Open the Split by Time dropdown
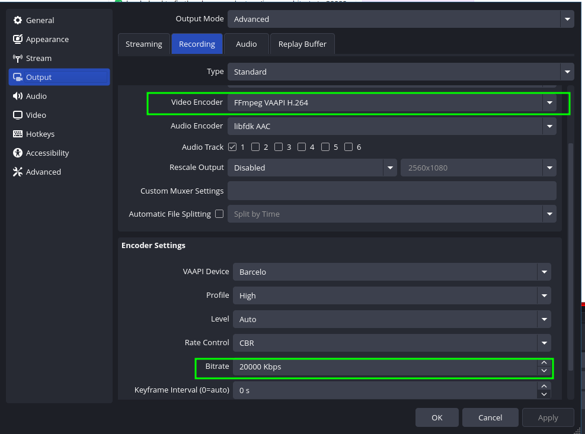The width and height of the screenshot is (585, 434). click(x=392, y=214)
